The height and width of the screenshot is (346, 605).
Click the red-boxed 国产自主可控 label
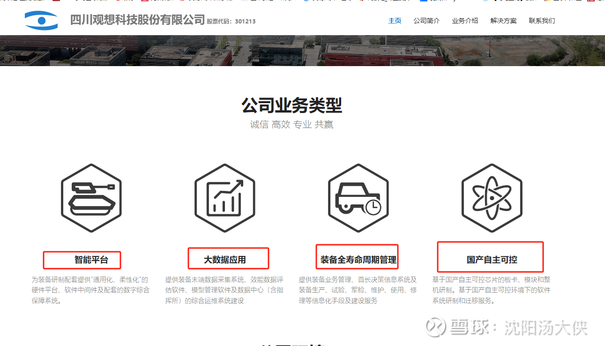click(490, 257)
